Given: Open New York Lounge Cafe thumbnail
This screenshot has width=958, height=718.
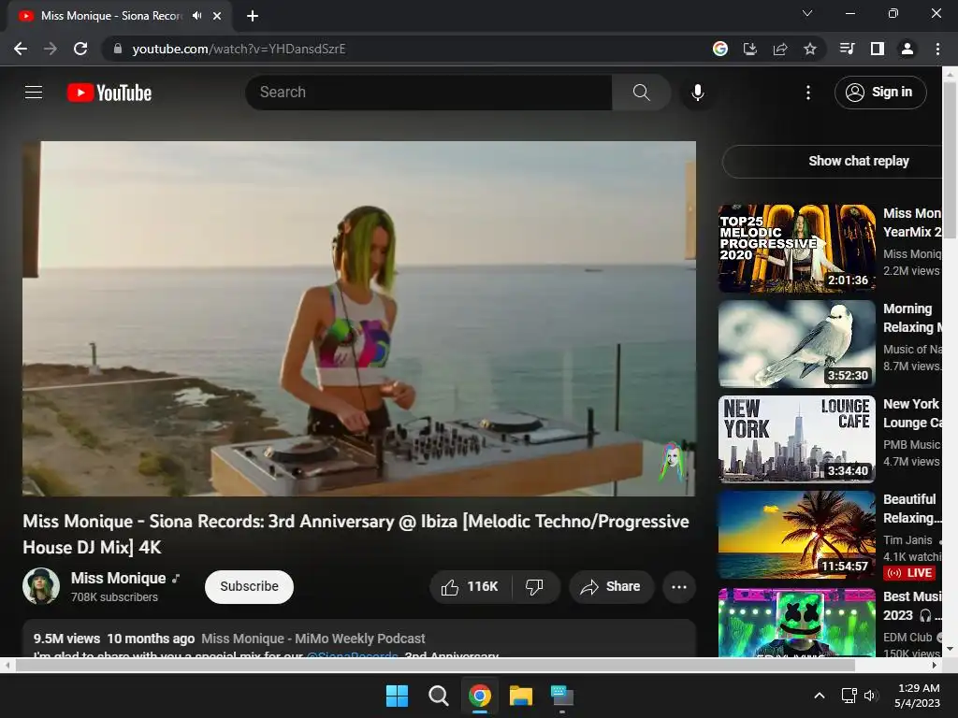Looking at the screenshot, I should click(797, 438).
